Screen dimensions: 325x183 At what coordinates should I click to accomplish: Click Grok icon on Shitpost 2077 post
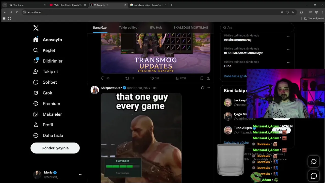203,88
